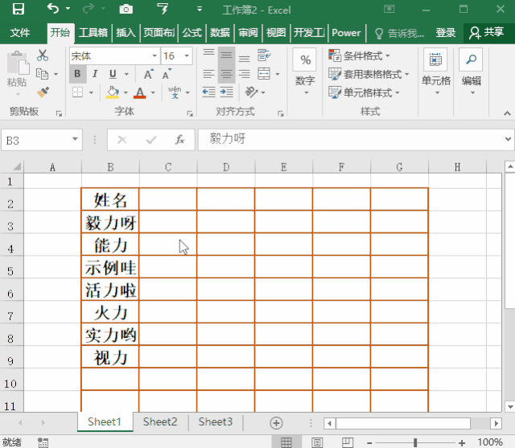Toggle middle vertical alignment
This screenshot has height=448, width=515.
click(226, 55)
